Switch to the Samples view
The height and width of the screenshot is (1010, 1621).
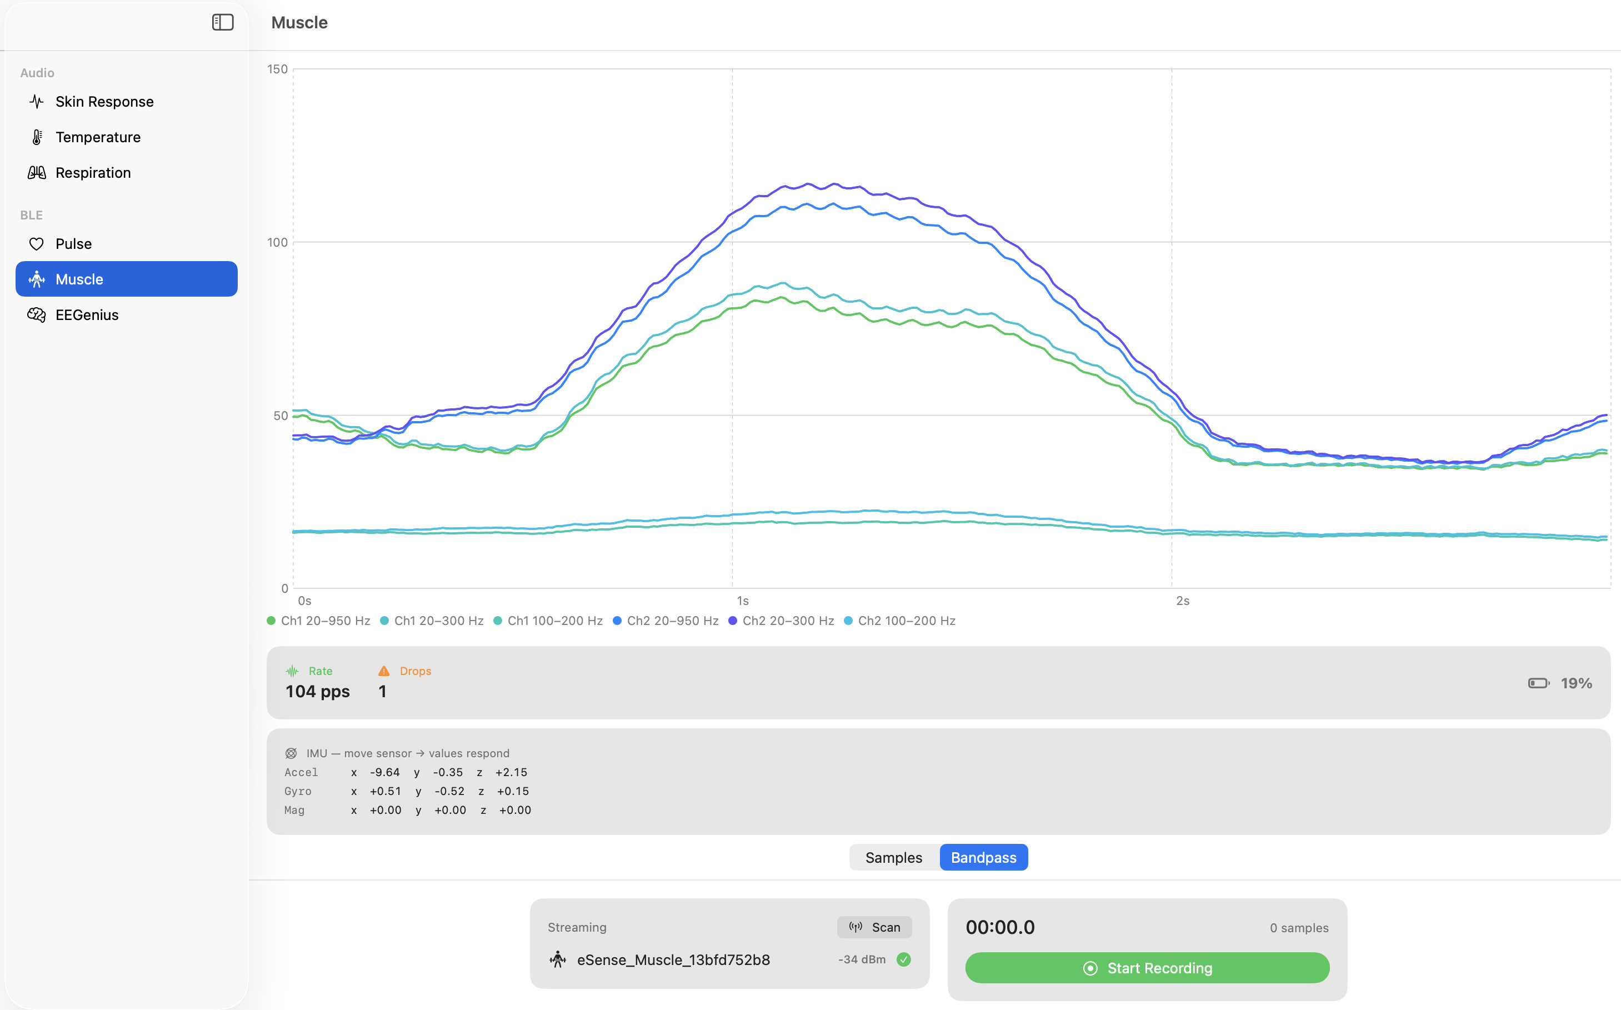[894, 857]
